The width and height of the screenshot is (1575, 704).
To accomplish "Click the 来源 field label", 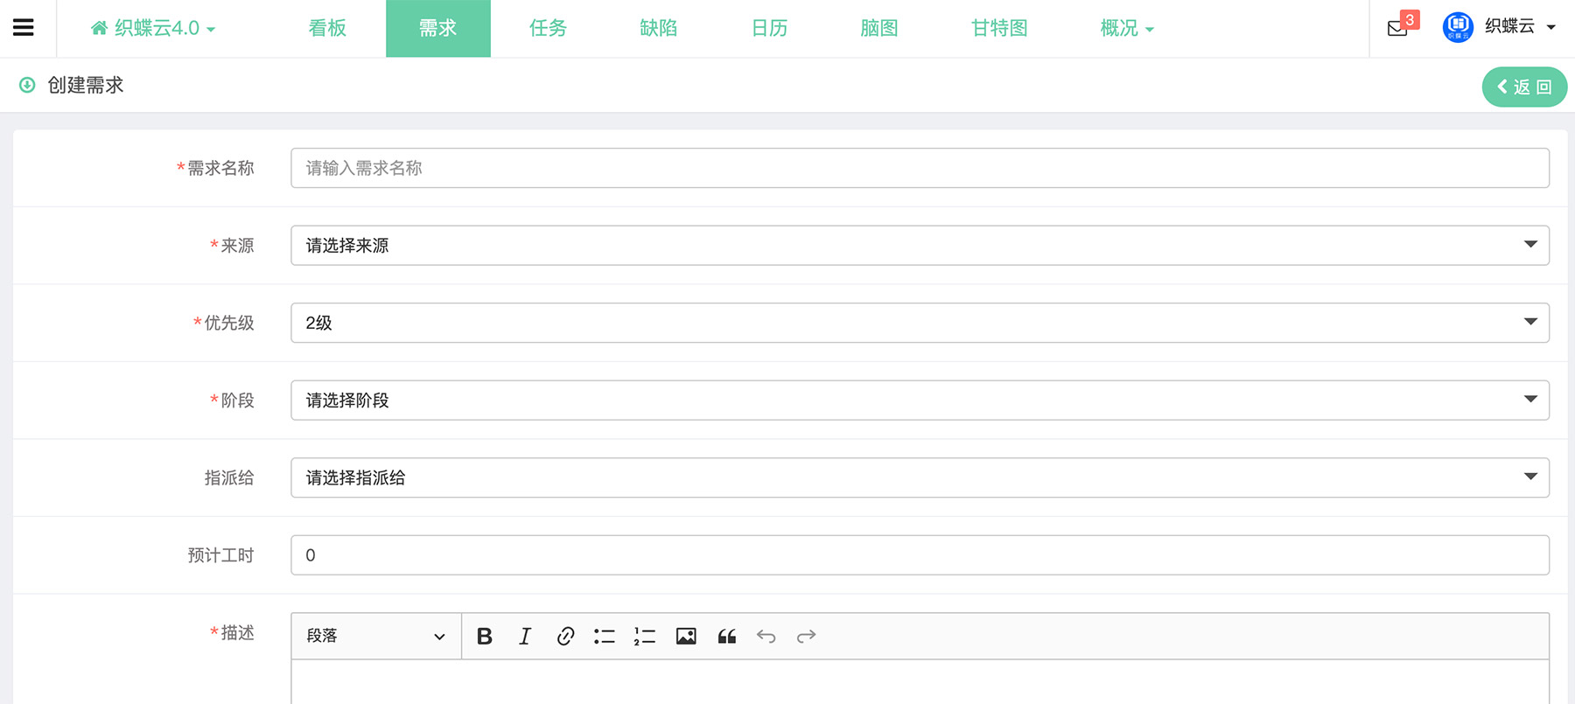I will 237,246.
